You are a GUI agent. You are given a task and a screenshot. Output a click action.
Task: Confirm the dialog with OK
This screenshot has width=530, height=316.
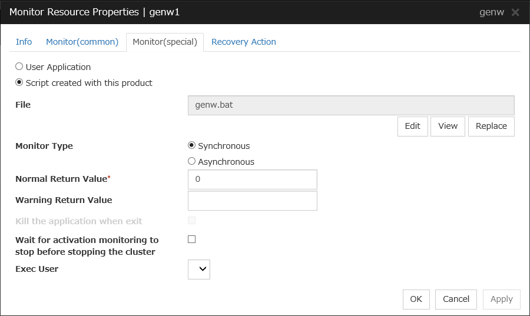click(416, 299)
